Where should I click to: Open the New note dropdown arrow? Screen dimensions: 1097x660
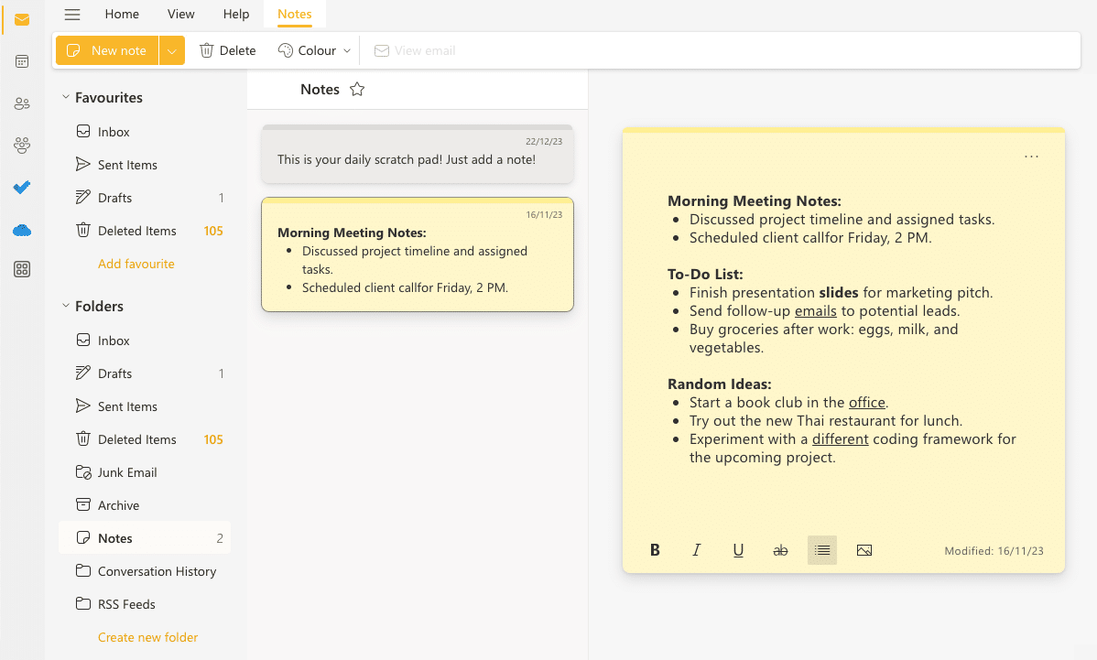pos(172,50)
